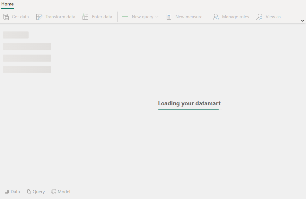Click the Manage roles label
Screen dimensions: 306x199
(x=236, y=17)
